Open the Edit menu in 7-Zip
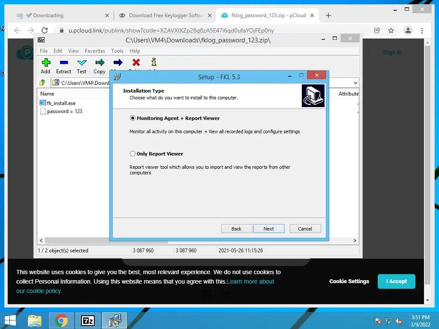 (x=58, y=51)
